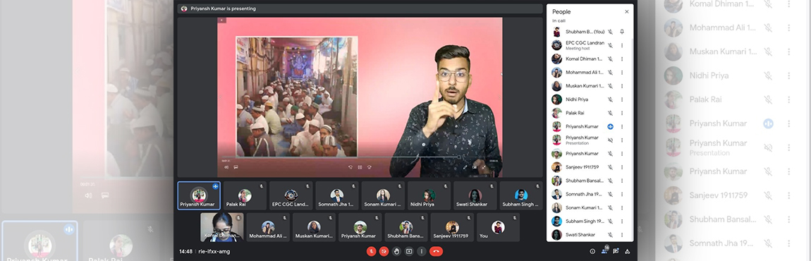This screenshot has height=261, width=811.
Task: End the call with red hang-up button
Action: (436, 251)
